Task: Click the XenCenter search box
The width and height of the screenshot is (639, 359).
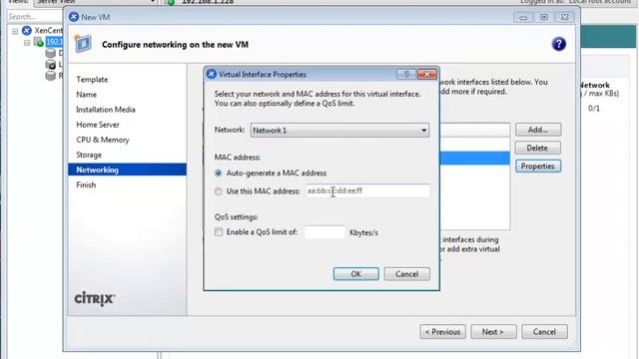Action: point(35,17)
